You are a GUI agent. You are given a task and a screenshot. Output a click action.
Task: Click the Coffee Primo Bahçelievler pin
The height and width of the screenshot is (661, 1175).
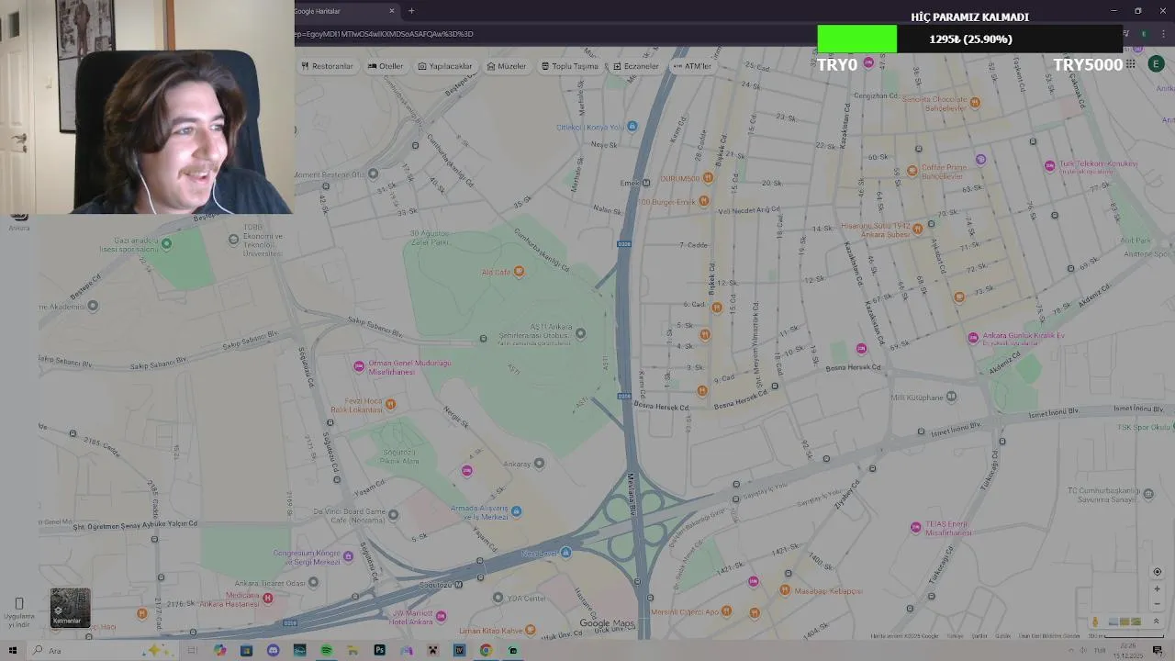pos(912,171)
